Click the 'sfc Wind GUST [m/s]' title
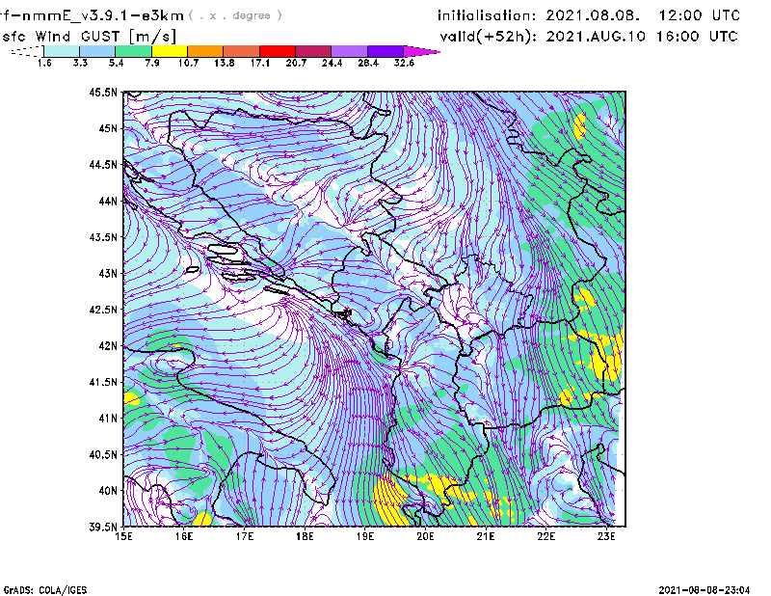 pos(89,37)
